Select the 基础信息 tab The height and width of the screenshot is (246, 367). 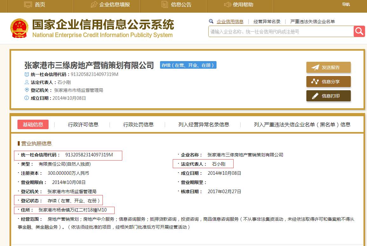click(33, 124)
